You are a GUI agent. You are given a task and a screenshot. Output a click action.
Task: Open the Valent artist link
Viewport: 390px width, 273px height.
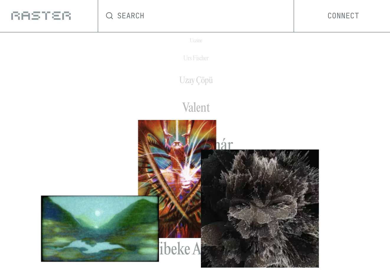[x=196, y=107]
